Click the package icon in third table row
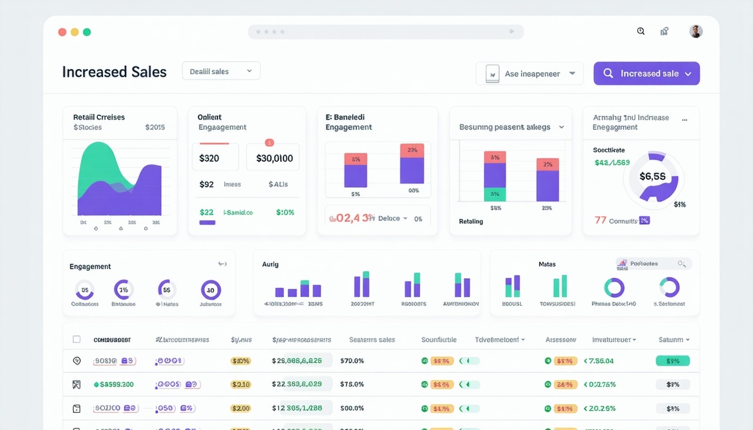The height and width of the screenshot is (430, 753). pyautogui.click(x=77, y=408)
